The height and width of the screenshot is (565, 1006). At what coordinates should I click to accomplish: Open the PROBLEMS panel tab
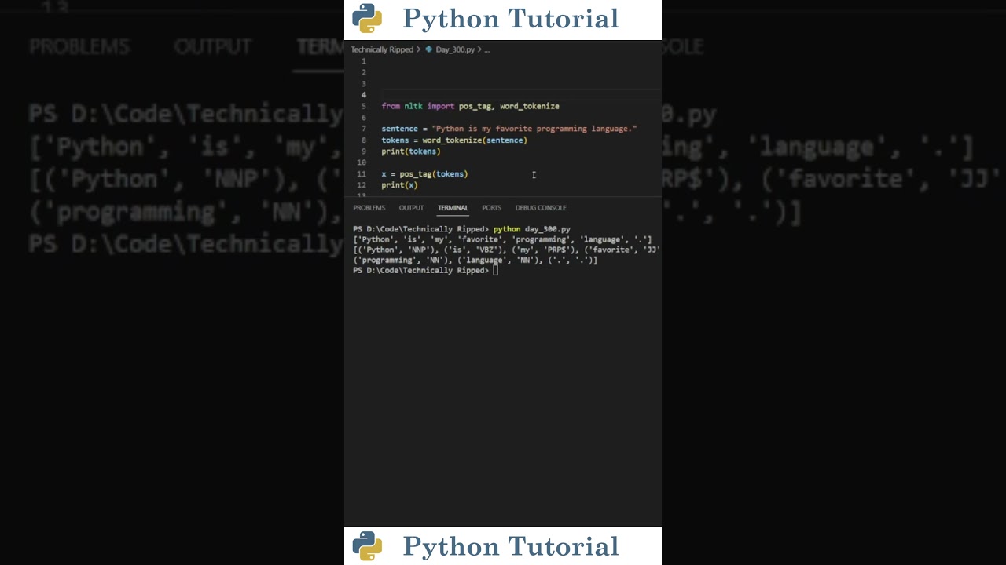(369, 208)
